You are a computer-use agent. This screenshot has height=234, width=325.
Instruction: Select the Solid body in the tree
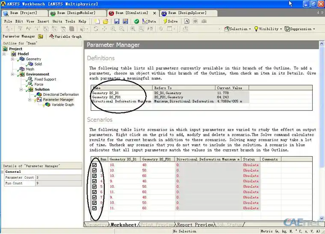(38, 64)
